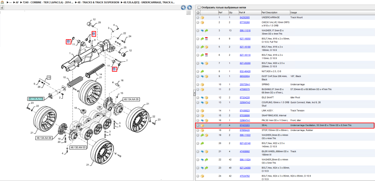The image size is (375, 181).
Task: Select callout 18 rubber stop in diagram
Action: (76, 108)
